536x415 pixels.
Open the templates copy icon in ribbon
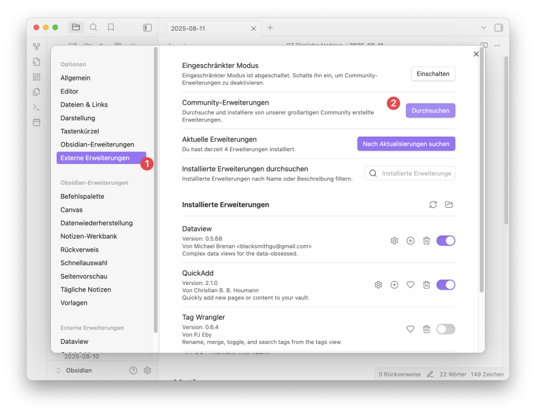pyautogui.click(x=37, y=92)
